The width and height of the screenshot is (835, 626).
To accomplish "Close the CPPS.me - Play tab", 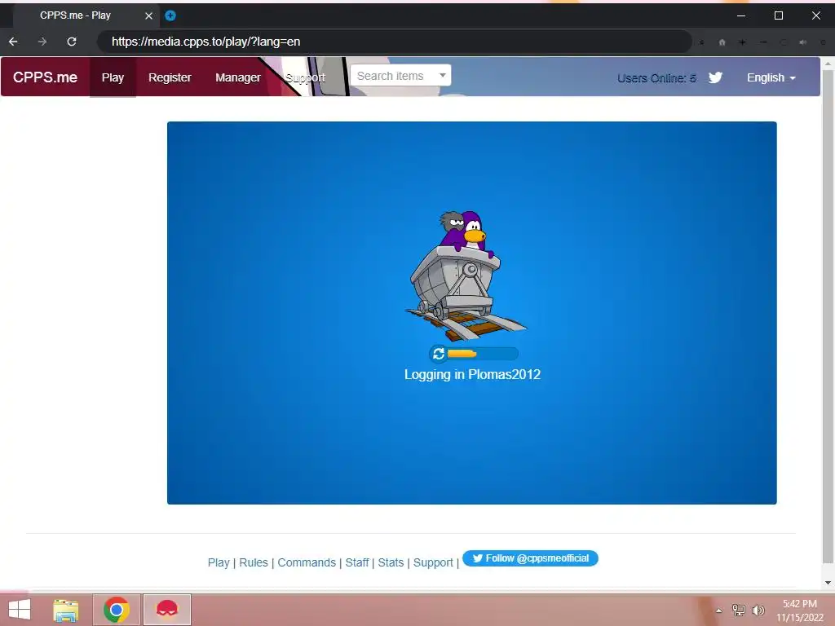I will pyautogui.click(x=148, y=15).
